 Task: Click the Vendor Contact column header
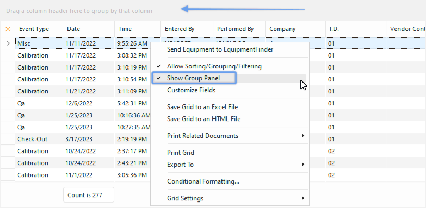pyautogui.click(x=406, y=29)
